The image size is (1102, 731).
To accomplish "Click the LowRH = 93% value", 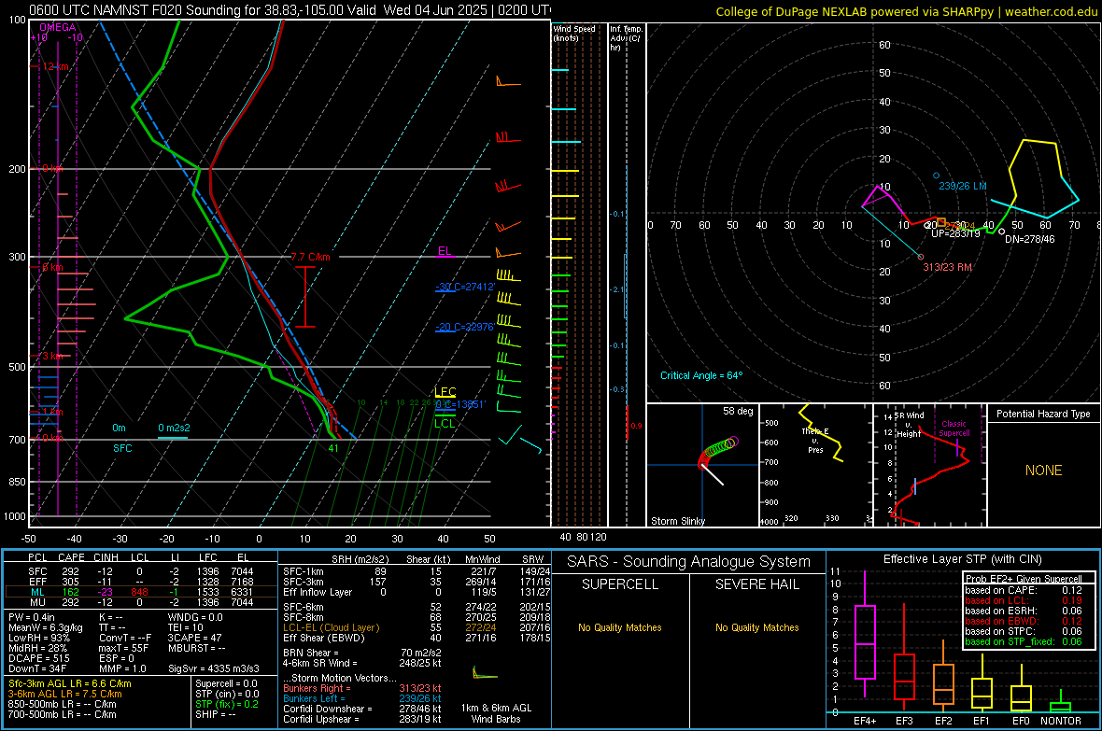I will (39, 639).
